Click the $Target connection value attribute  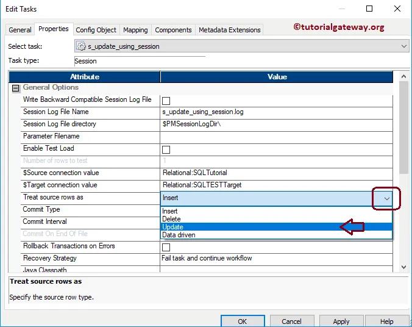coord(90,185)
